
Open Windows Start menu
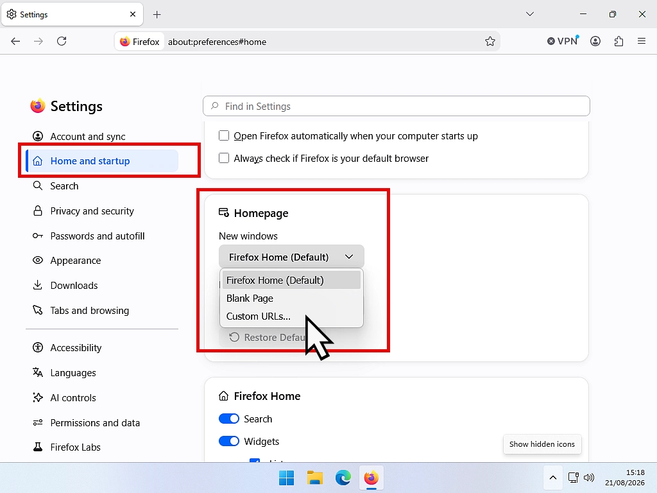click(x=287, y=478)
